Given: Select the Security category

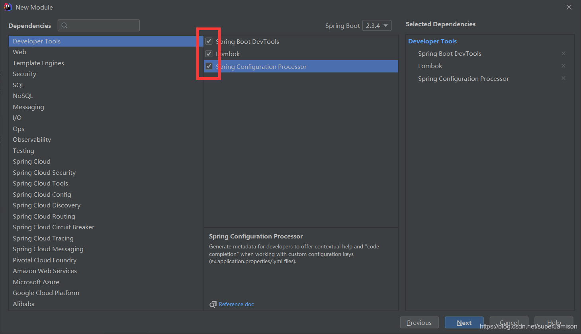Looking at the screenshot, I should pos(106,74).
